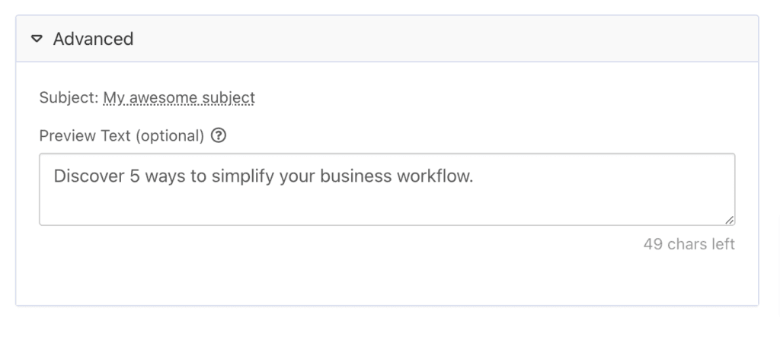This screenshot has width=780, height=346.
Task: Edit the "My awesome subject" subject line
Action: click(x=179, y=97)
